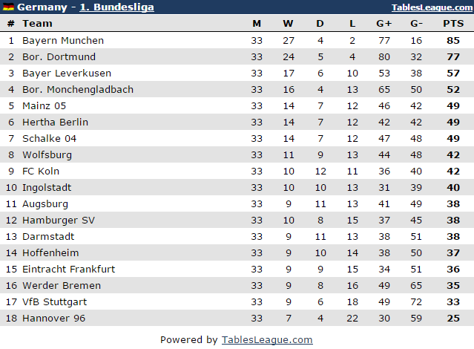Select Eintracht Frankfurt team name

pos(68,269)
